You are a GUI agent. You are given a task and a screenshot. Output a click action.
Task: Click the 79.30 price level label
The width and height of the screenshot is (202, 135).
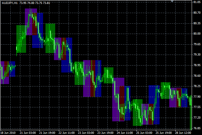pyautogui.click(x=197, y=55)
